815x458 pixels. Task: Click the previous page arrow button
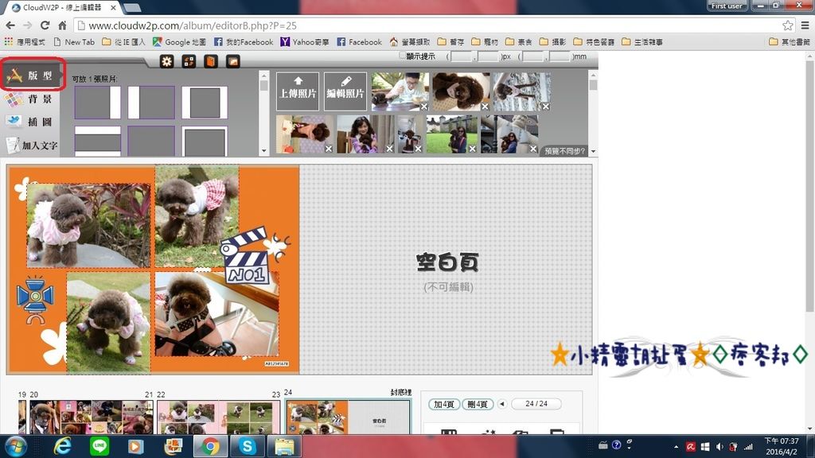pos(501,403)
